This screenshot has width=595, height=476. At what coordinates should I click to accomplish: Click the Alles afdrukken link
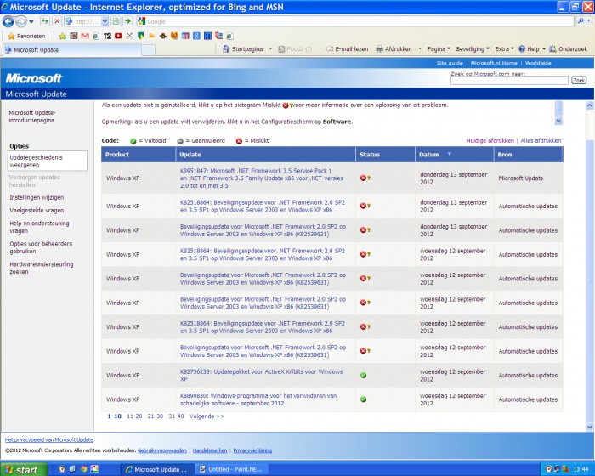[x=541, y=140]
